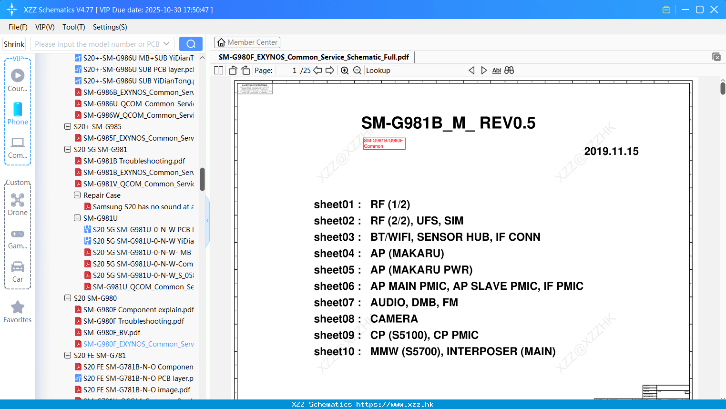This screenshot has height=409, width=726.
Task: Click the PDF viewer vertical scrollbar thumb
Action: [723, 88]
